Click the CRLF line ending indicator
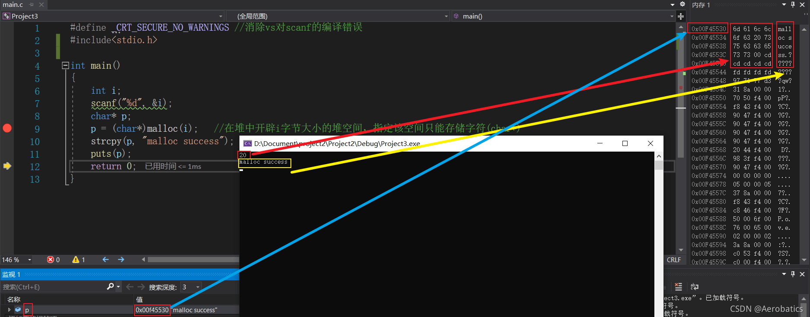 coord(674,260)
